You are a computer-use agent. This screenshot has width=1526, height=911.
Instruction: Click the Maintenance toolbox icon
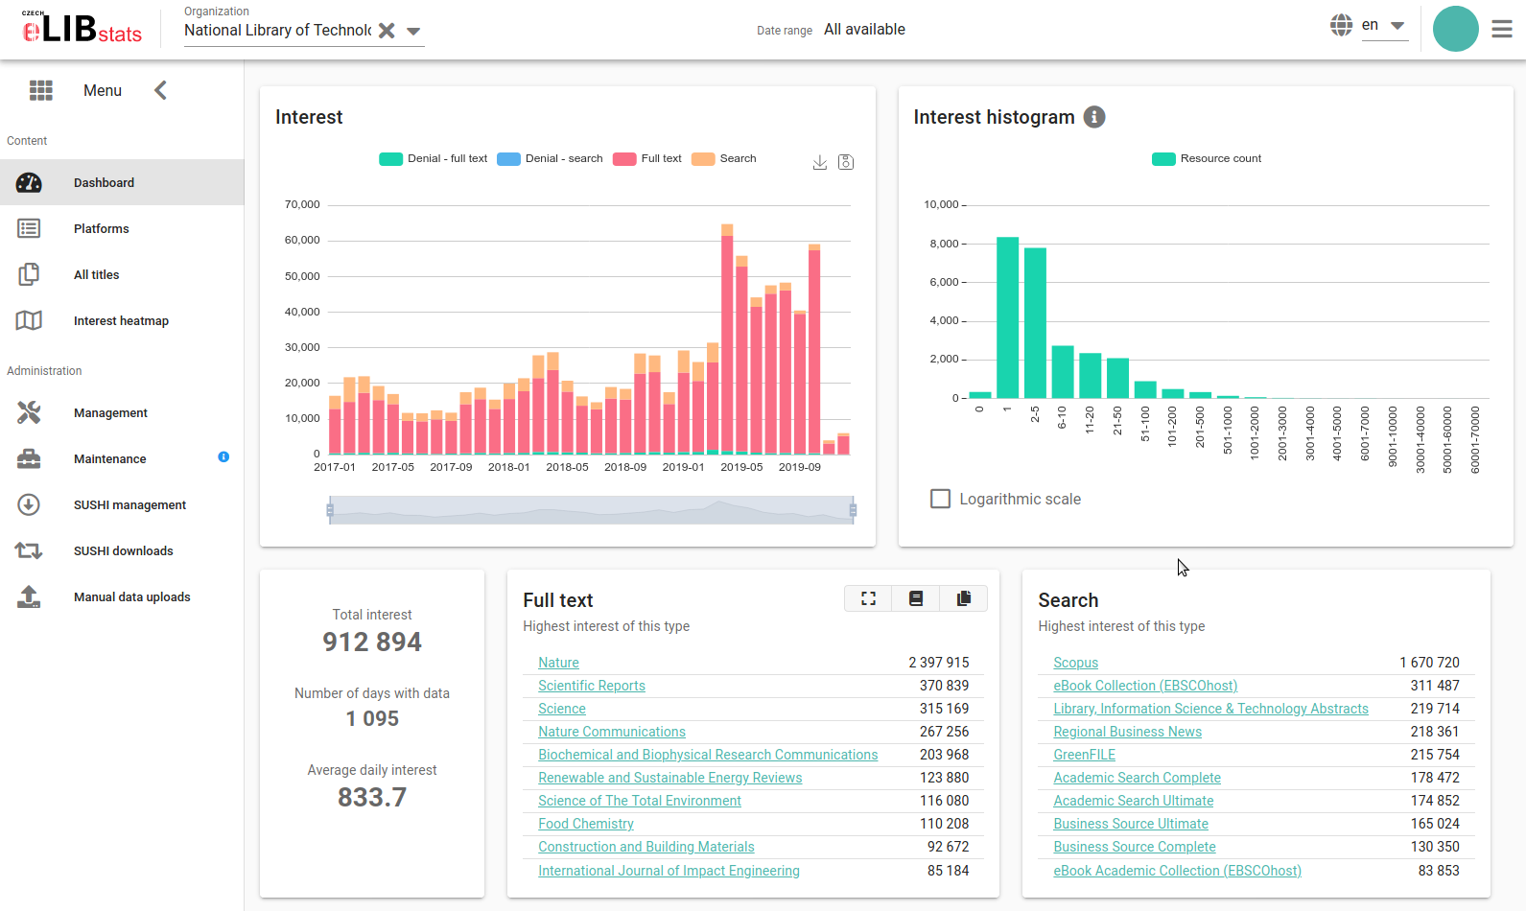(x=29, y=458)
